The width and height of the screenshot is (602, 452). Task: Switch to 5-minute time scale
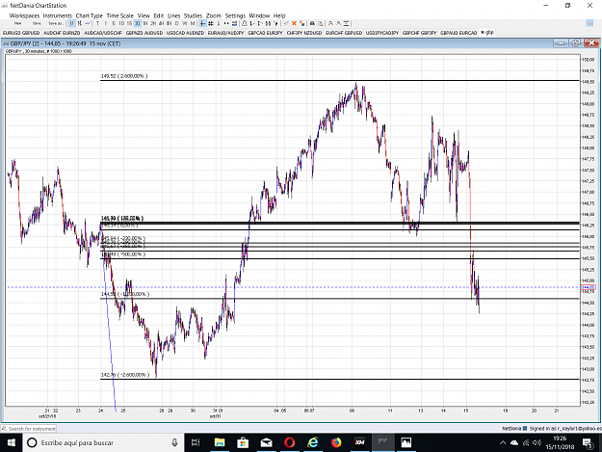(x=114, y=23)
